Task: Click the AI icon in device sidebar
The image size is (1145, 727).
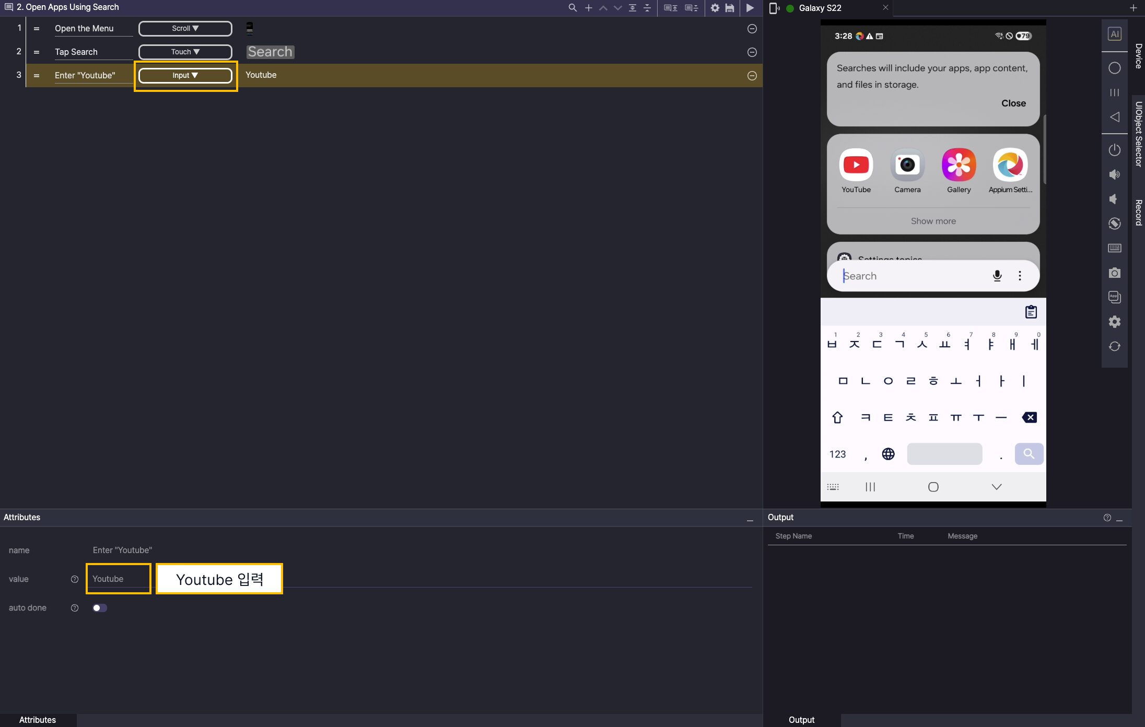Action: point(1114,34)
